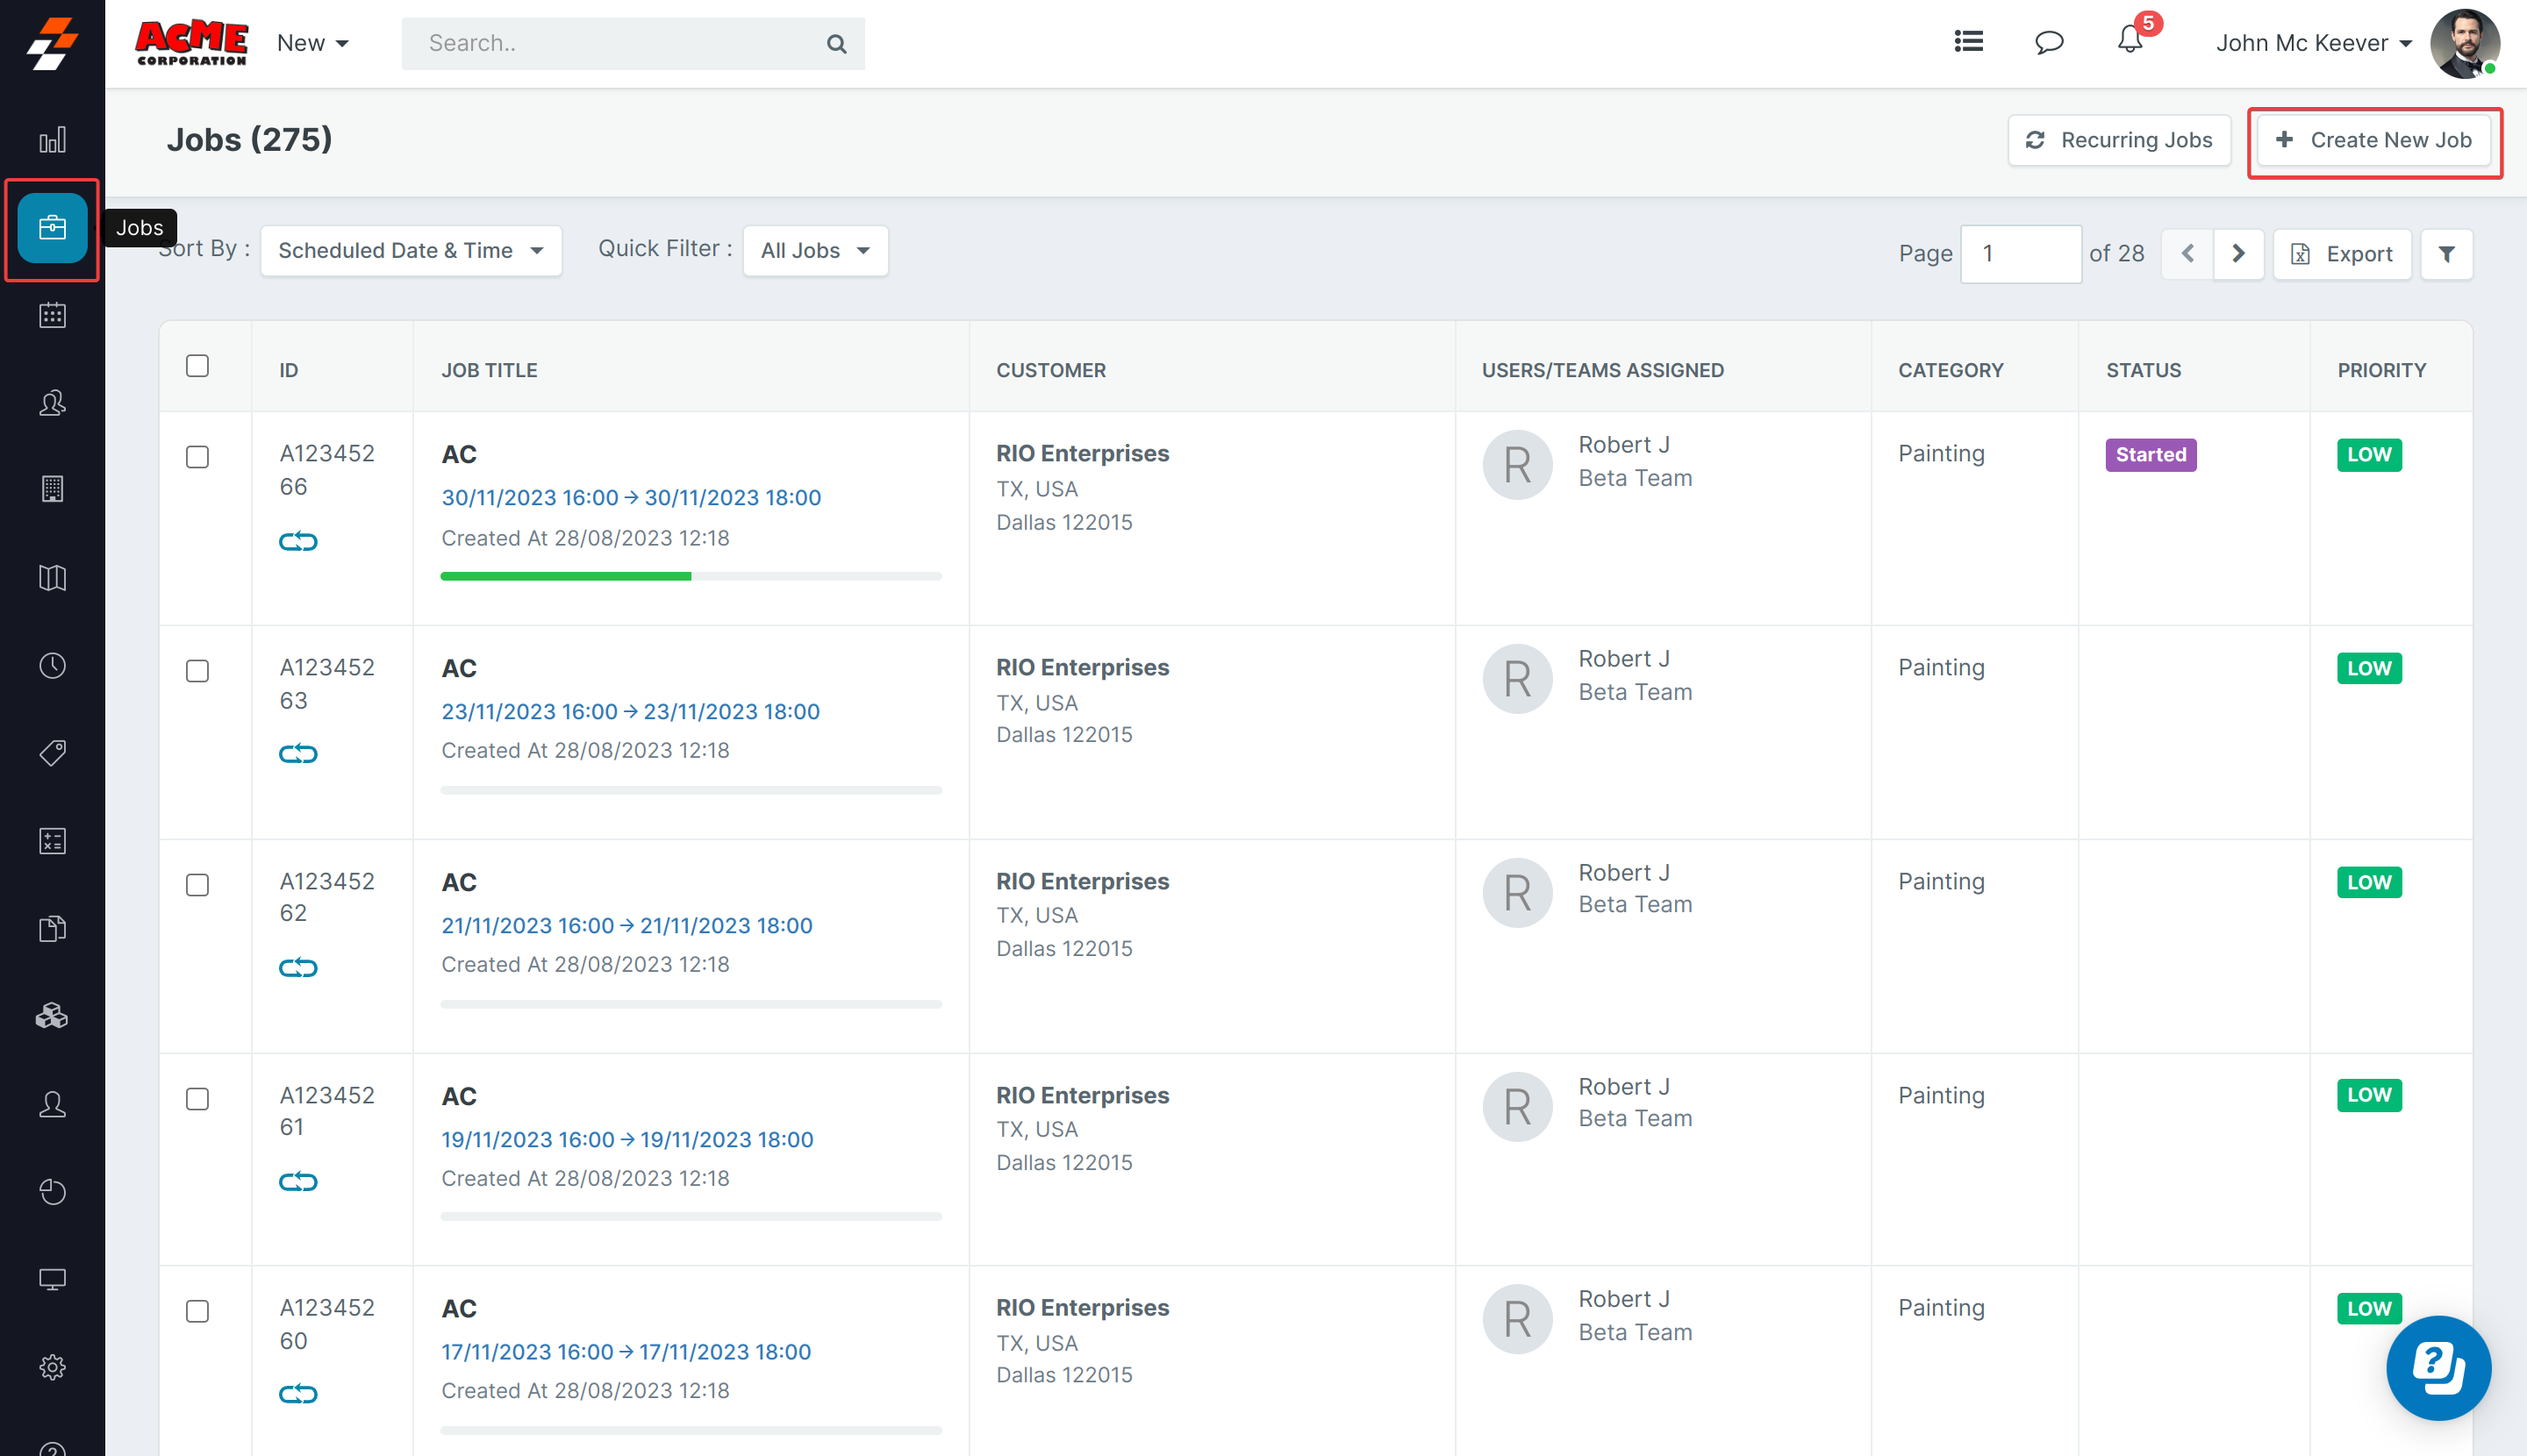Open the John Mc Keever user menu
The image size is (2527, 1456).
coord(2313,43)
